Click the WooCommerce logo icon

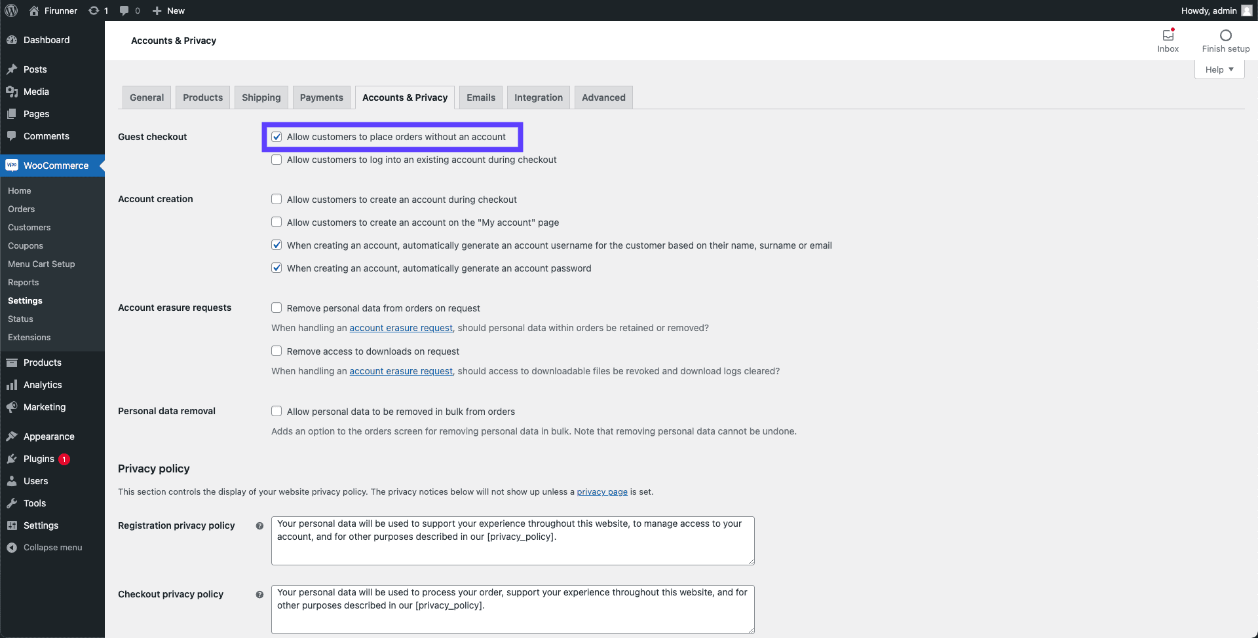[12, 166]
